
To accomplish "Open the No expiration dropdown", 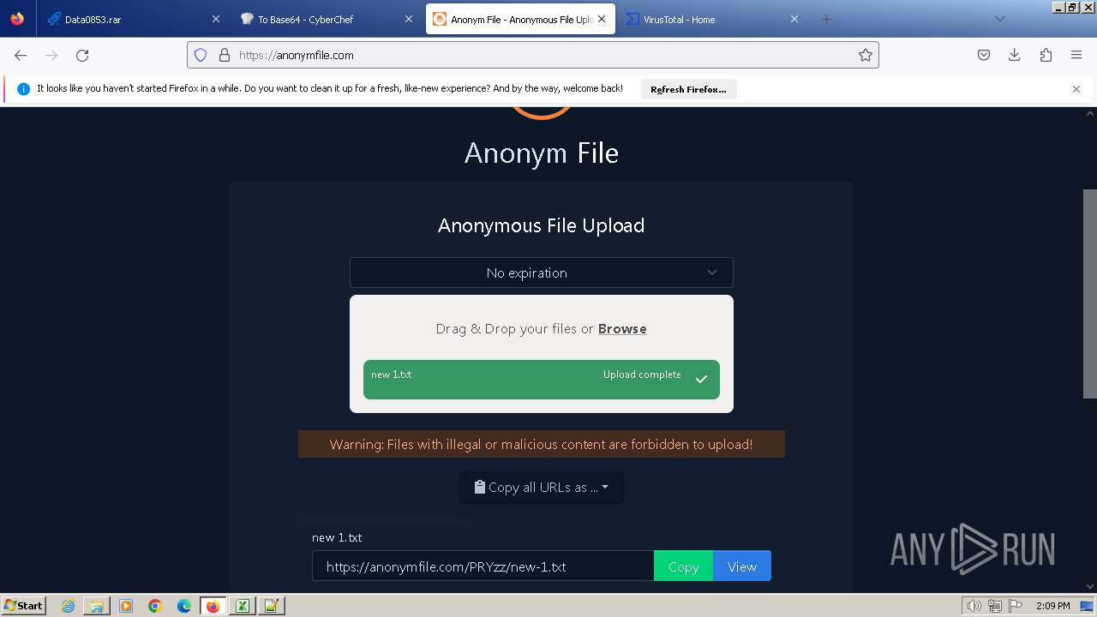I will coord(542,273).
